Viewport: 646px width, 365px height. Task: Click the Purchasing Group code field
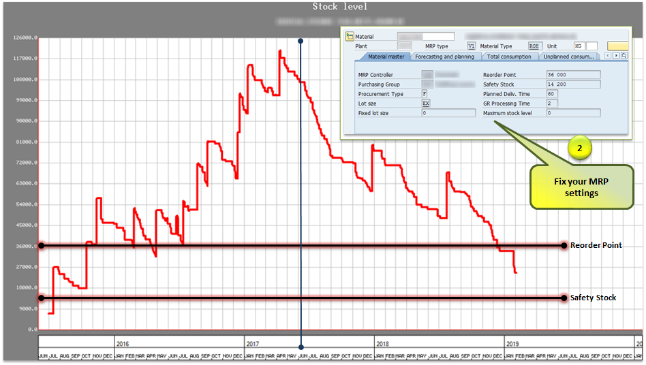coord(427,84)
